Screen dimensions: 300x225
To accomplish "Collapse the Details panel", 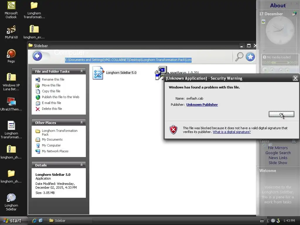I will coord(81,165).
